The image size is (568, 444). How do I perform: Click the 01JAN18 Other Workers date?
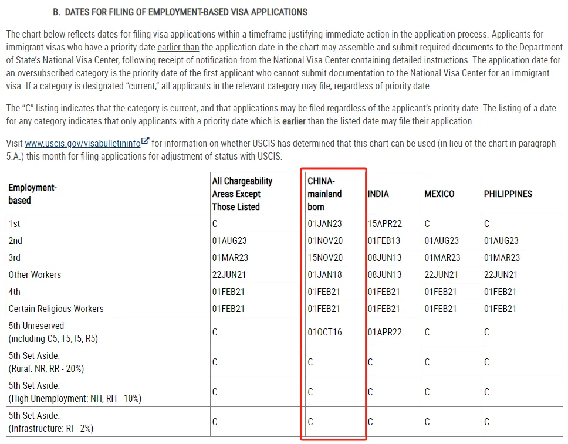[324, 274]
